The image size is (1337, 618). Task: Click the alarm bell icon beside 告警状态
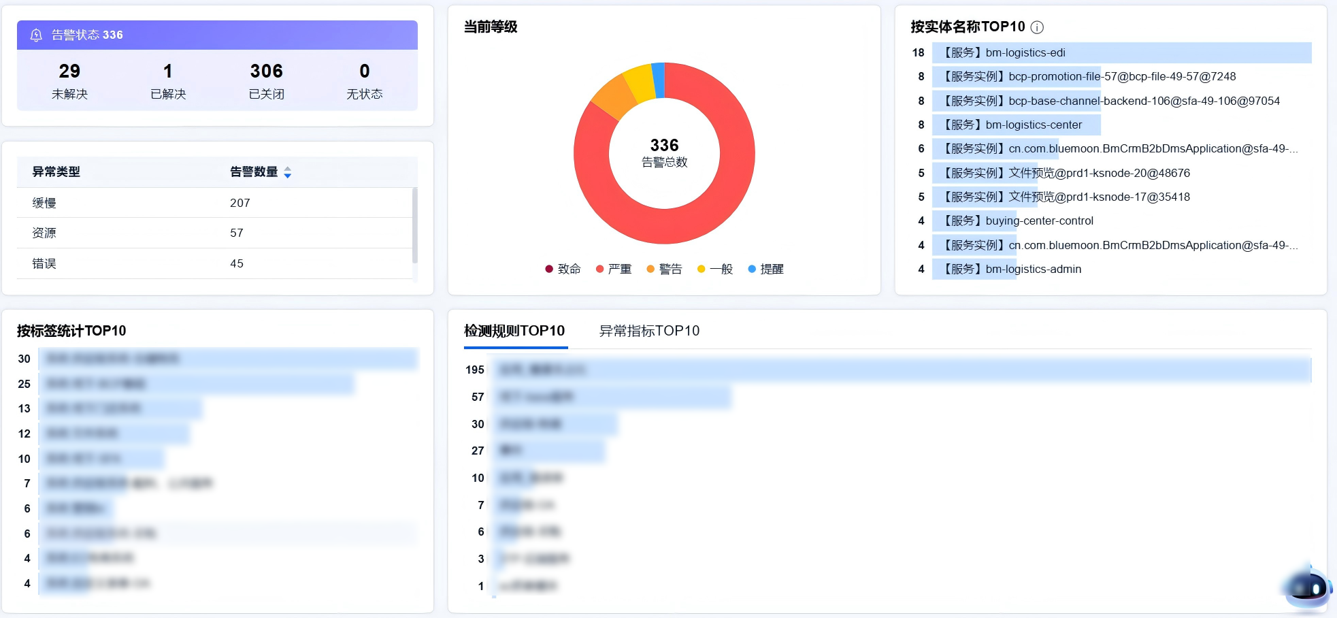(37, 35)
